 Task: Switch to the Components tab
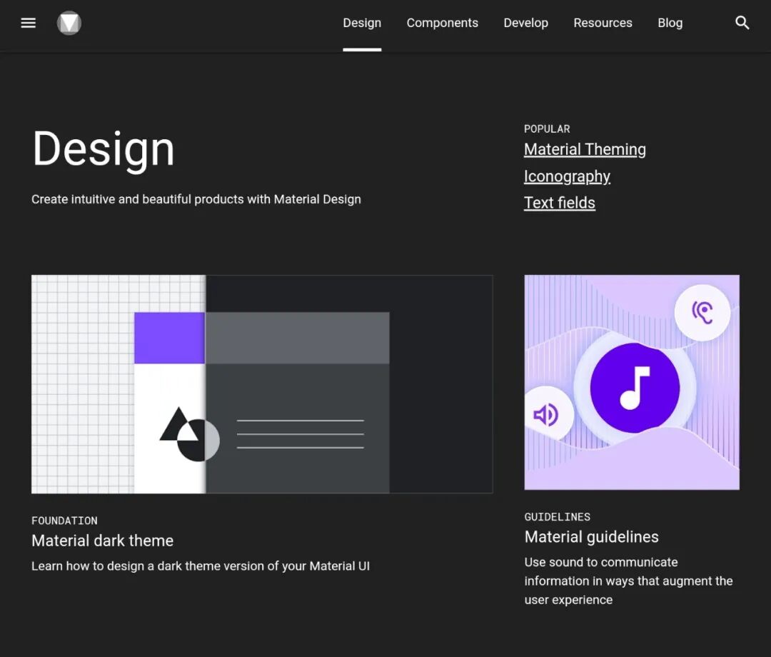[x=442, y=23]
